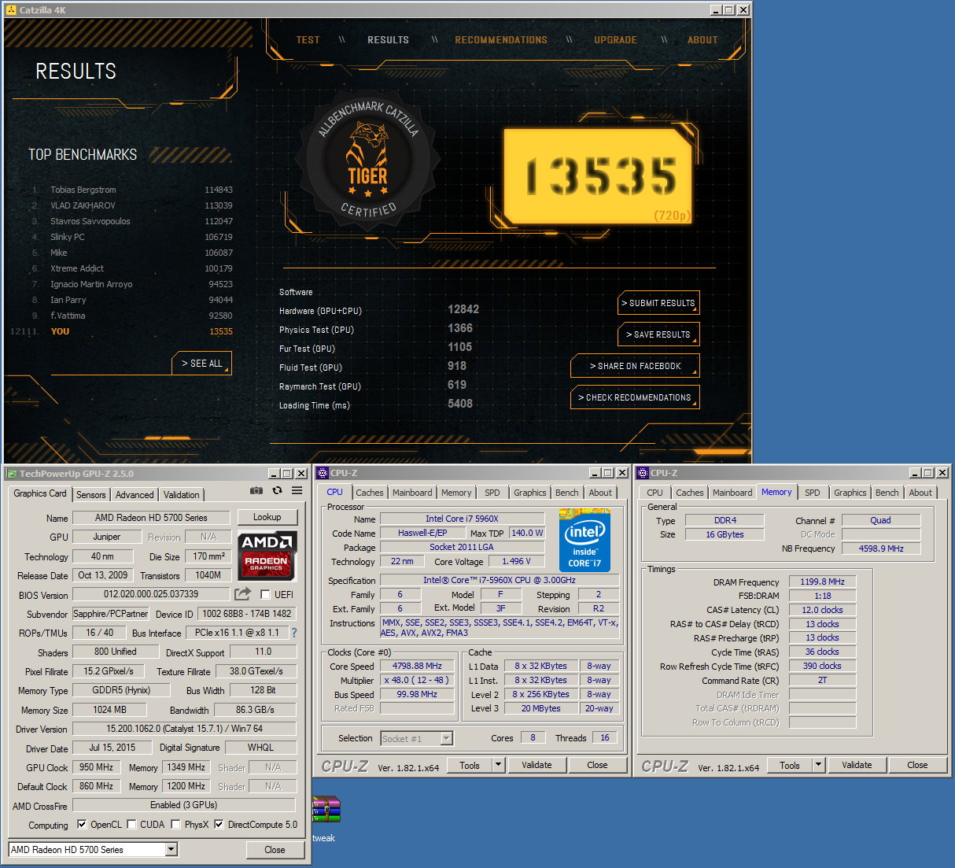Click the GPU Name field AMD Radeon HD 5700
Image resolution: width=955 pixels, height=868 pixels.
(x=151, y=518)
